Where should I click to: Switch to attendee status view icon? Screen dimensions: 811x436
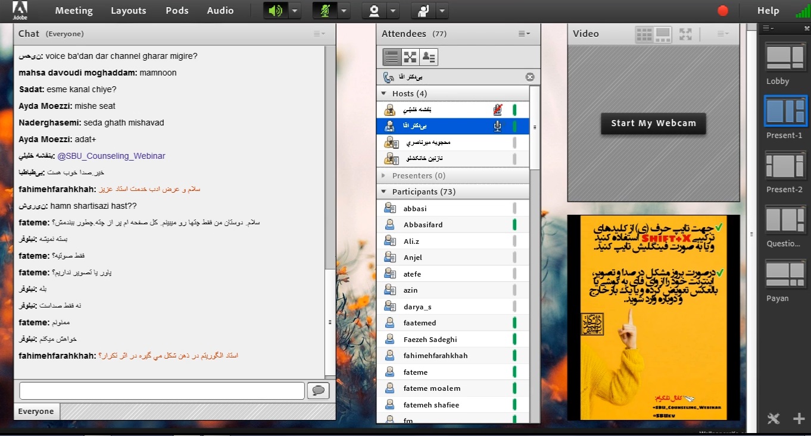pos(428,57)
